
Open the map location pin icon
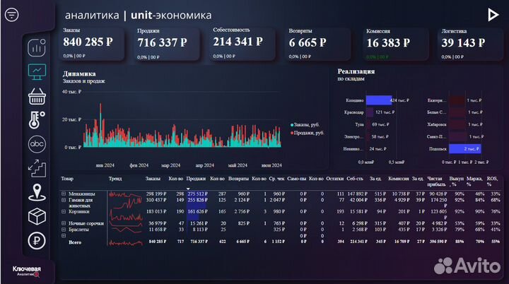pyautogui.click(x=37, y=191)
